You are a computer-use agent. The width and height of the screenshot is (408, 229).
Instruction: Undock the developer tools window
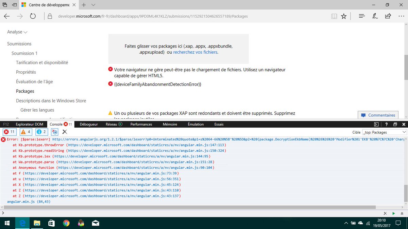[395, 124]
